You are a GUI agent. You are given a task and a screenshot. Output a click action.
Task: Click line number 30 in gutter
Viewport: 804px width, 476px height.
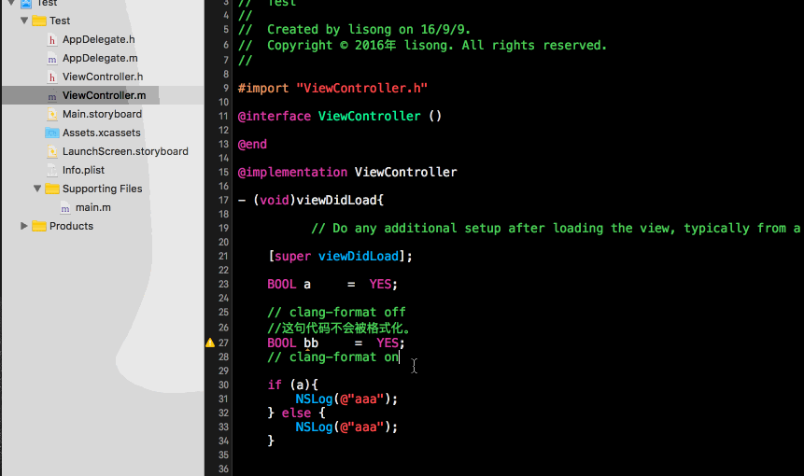223,385
